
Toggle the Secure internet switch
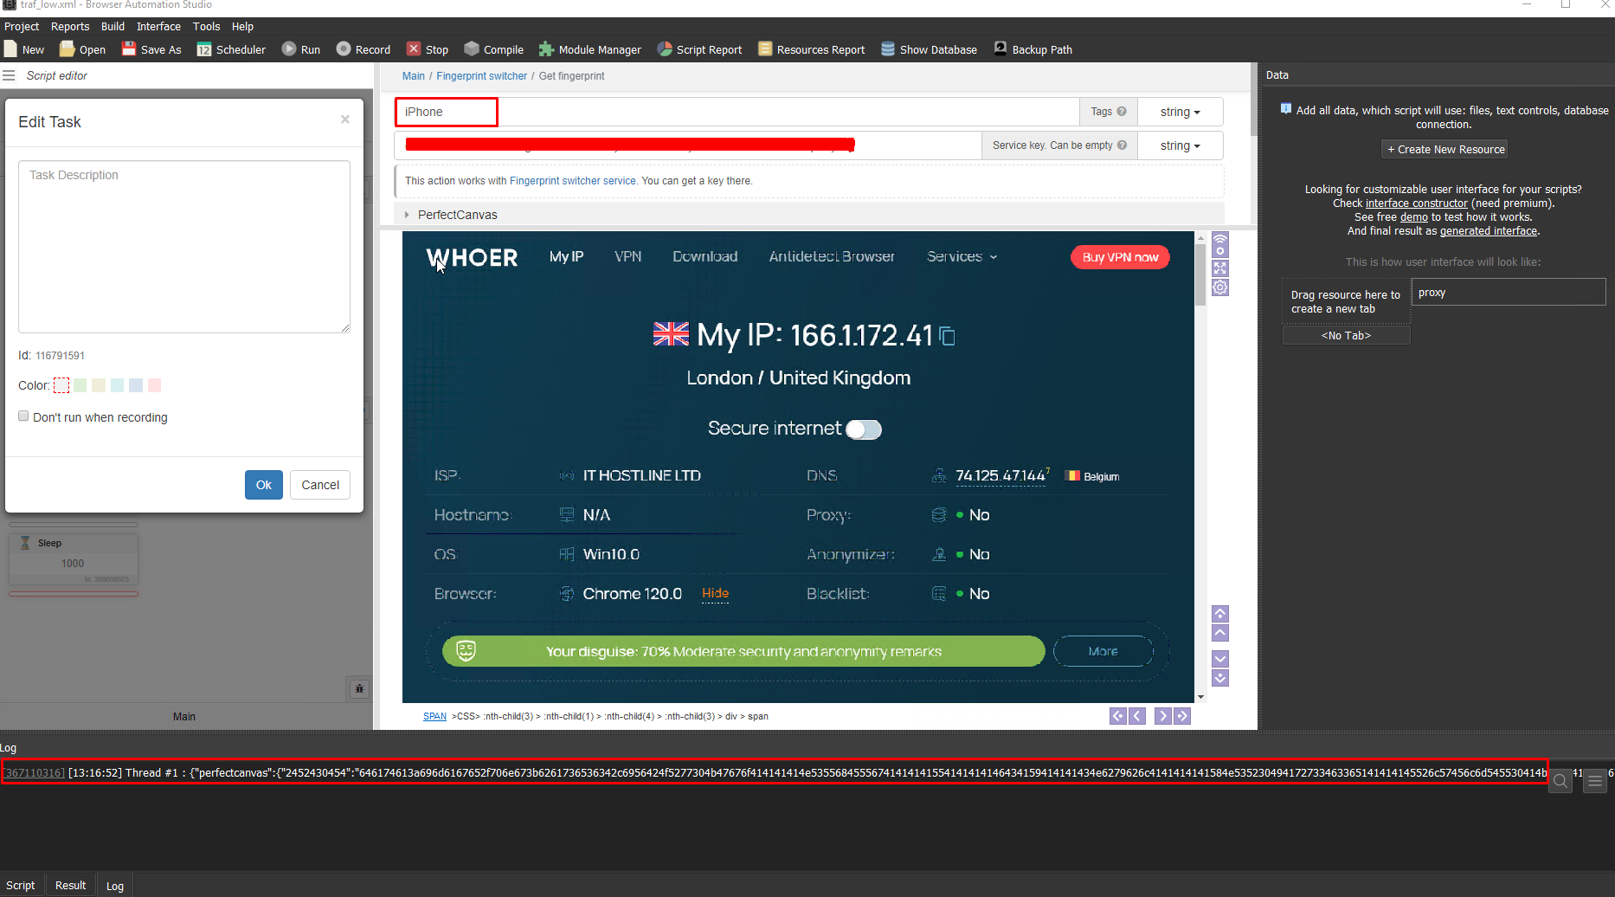click(x=863, y=429)
